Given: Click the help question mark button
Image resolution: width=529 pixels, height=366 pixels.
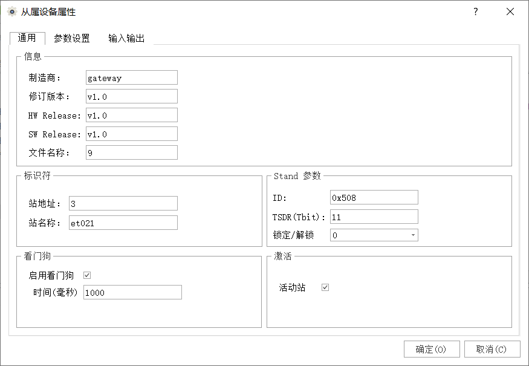Looking at the screenshot, I should pos(475,11).
